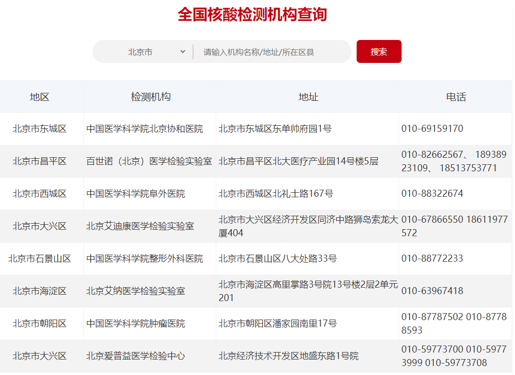Click address 北京市朝阳区潘家园南里17号
This screenshot has width=515, height=375.
tap(278, 324)
